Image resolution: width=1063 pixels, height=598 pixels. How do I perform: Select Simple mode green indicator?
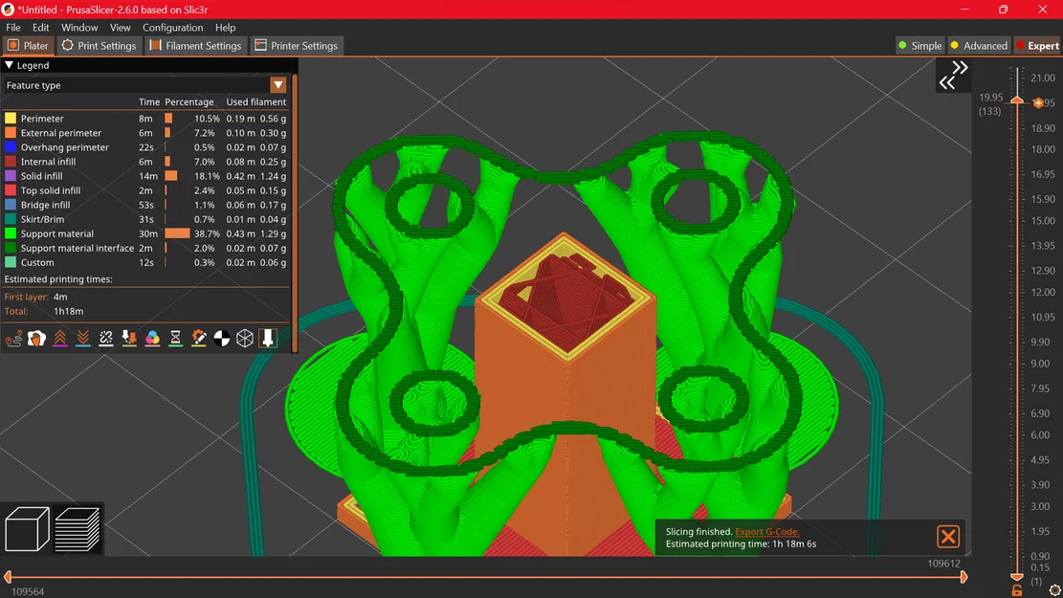click(x=902, y=45)
